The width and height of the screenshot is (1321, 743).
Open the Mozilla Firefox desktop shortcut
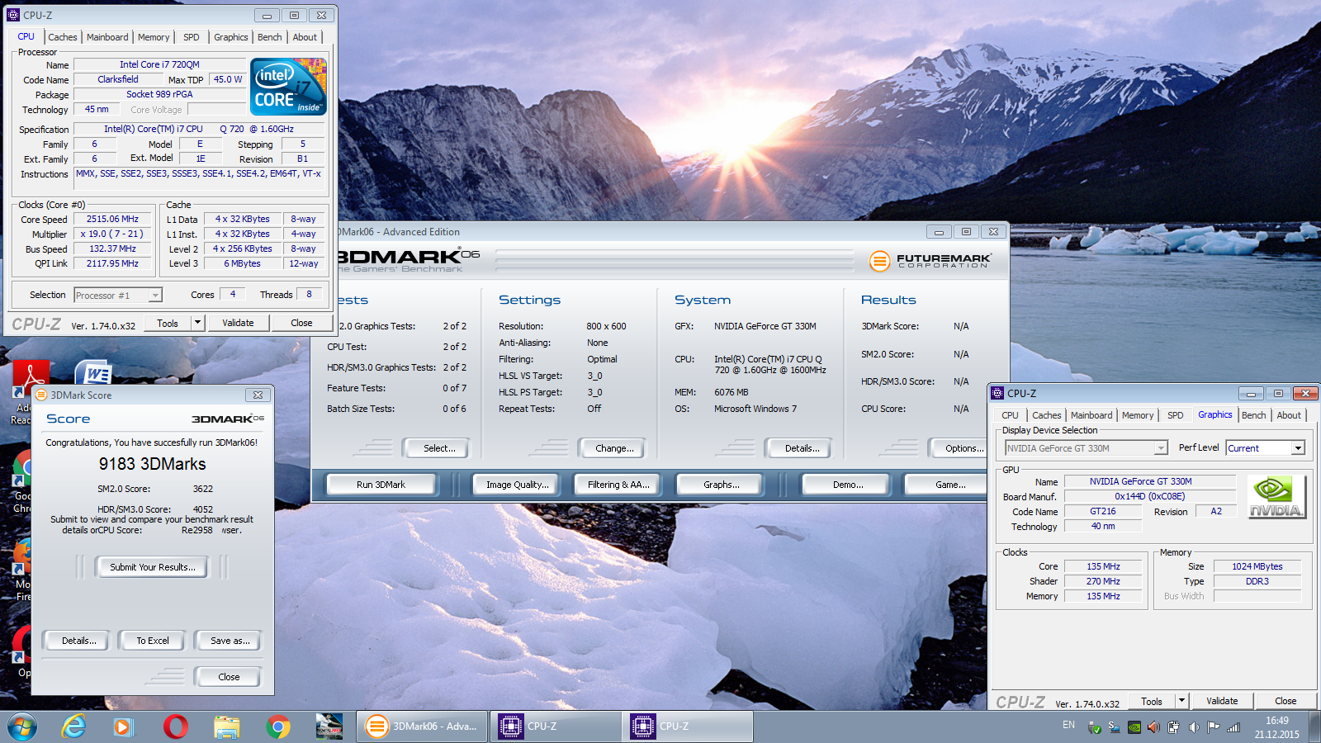pyautogui.click(x=22, y=570)
